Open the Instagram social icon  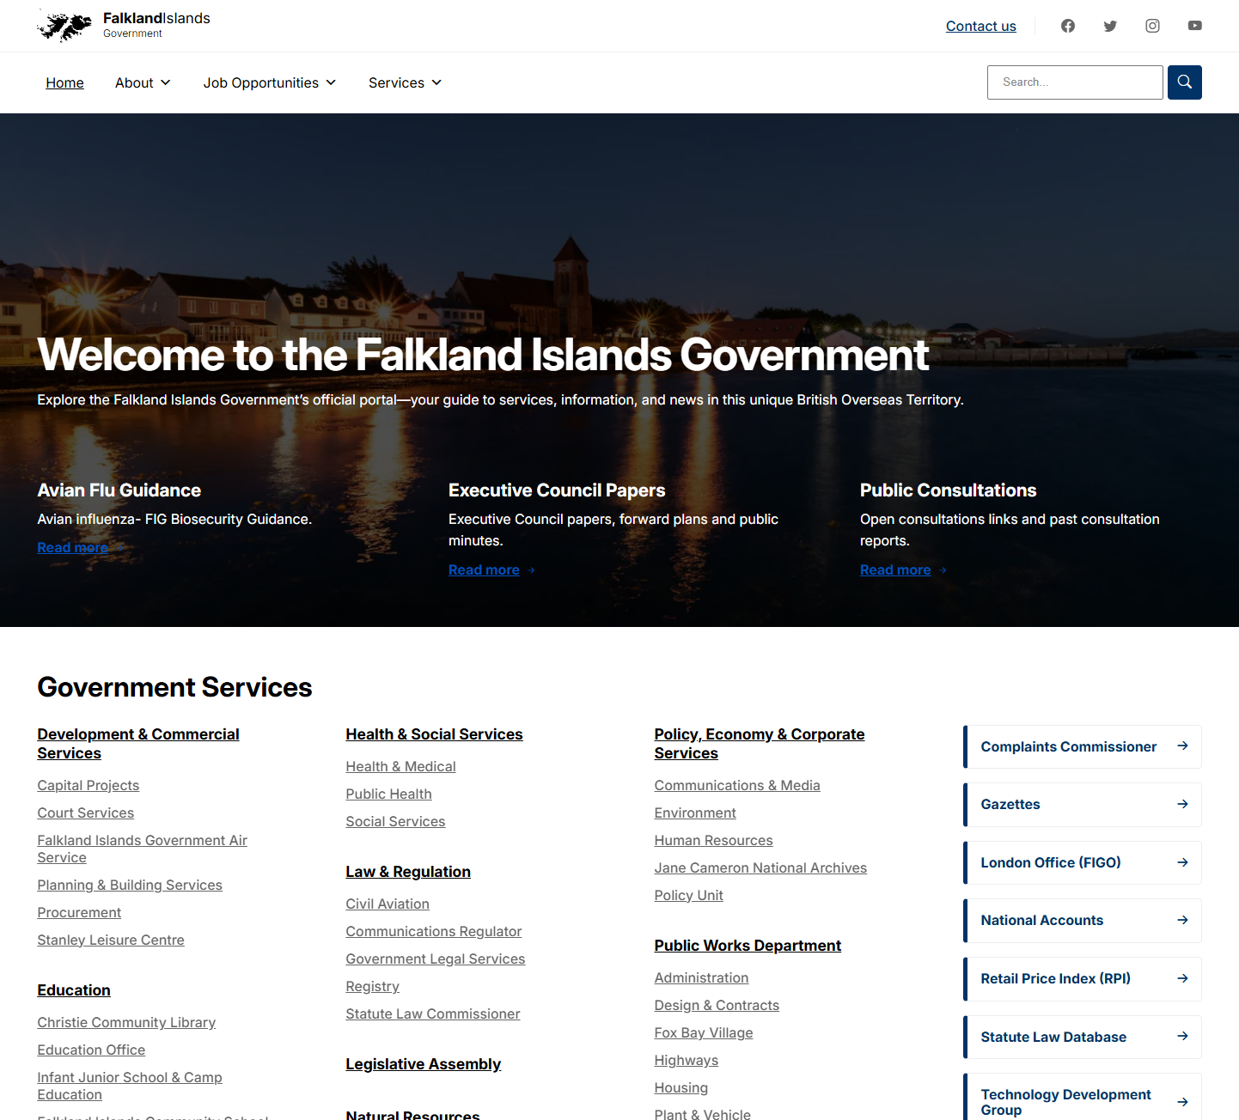[1152, 26]
